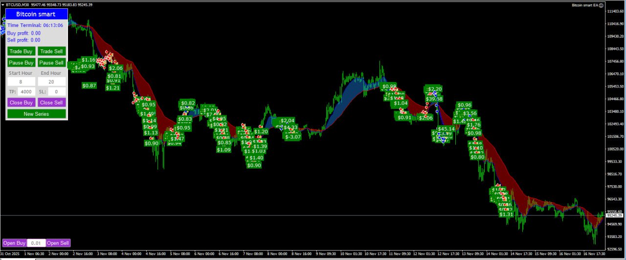Image resolution: width=626 pixels, height=260 pixels.
Task: Click the $1.76 profit label
Action: tap(473, 125)
